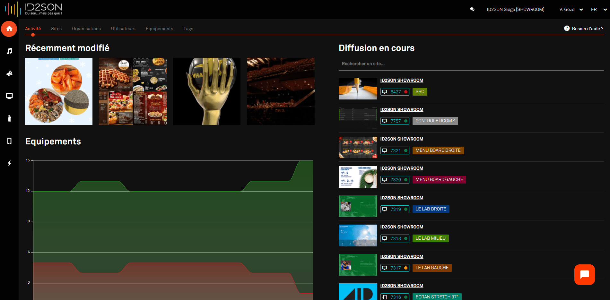Open the mobile device sidebar section
Image resolution: width=610 pixels, height=300 pixels.
pos(9,141)
